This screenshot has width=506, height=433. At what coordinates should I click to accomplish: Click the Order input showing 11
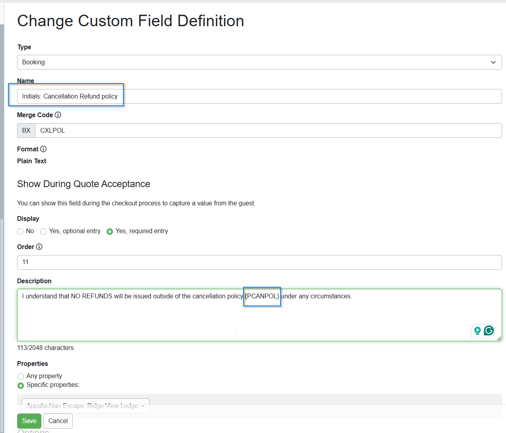(x=259, y=263)
